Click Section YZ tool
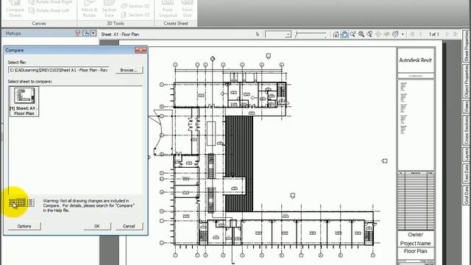Viewport: 471px width, 265px height. [x=135, y=15]
